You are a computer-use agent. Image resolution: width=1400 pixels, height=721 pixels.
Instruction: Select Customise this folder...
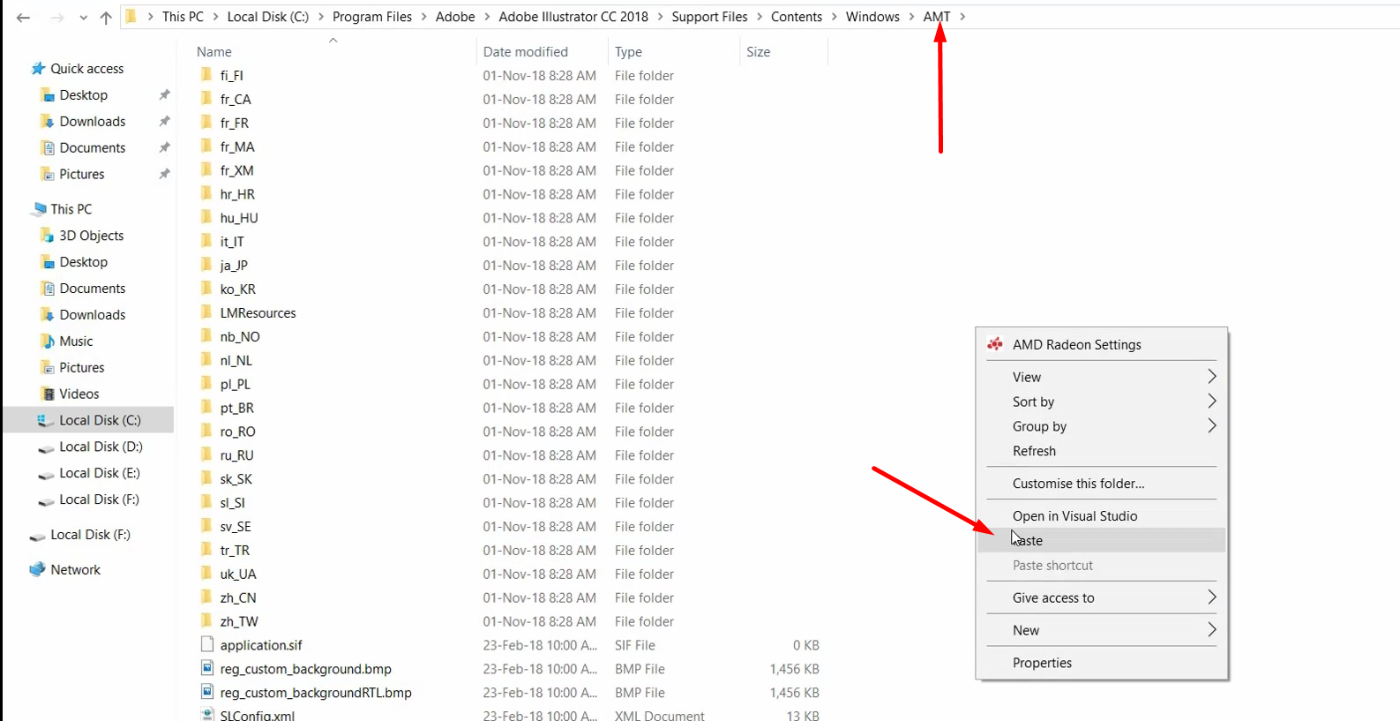[x=1102, y=484]
